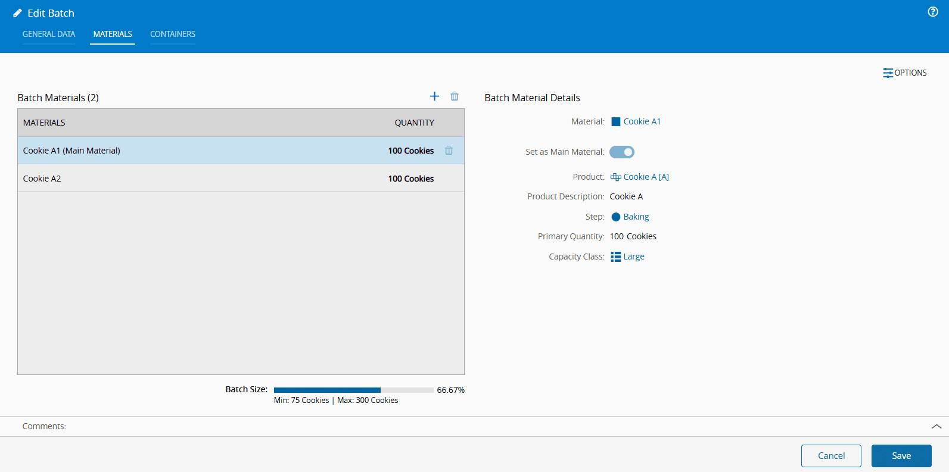Switch to the General Data tab

click(49, 35)
